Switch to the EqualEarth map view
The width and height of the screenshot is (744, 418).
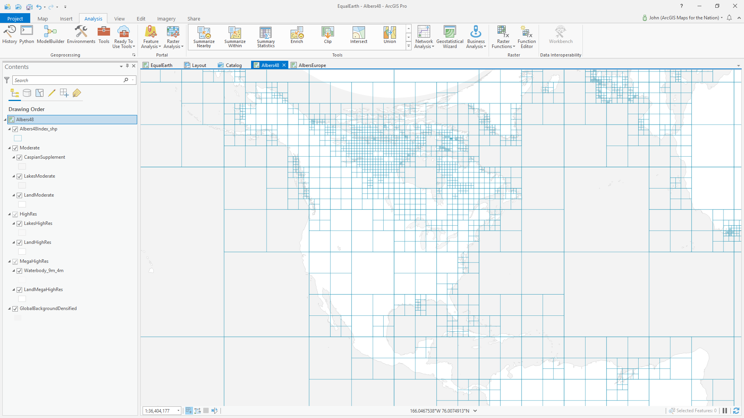[158, 65]
